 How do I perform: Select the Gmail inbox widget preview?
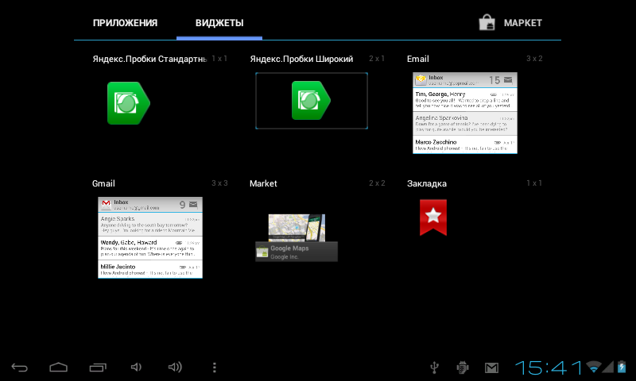click(x=150, y=237)
